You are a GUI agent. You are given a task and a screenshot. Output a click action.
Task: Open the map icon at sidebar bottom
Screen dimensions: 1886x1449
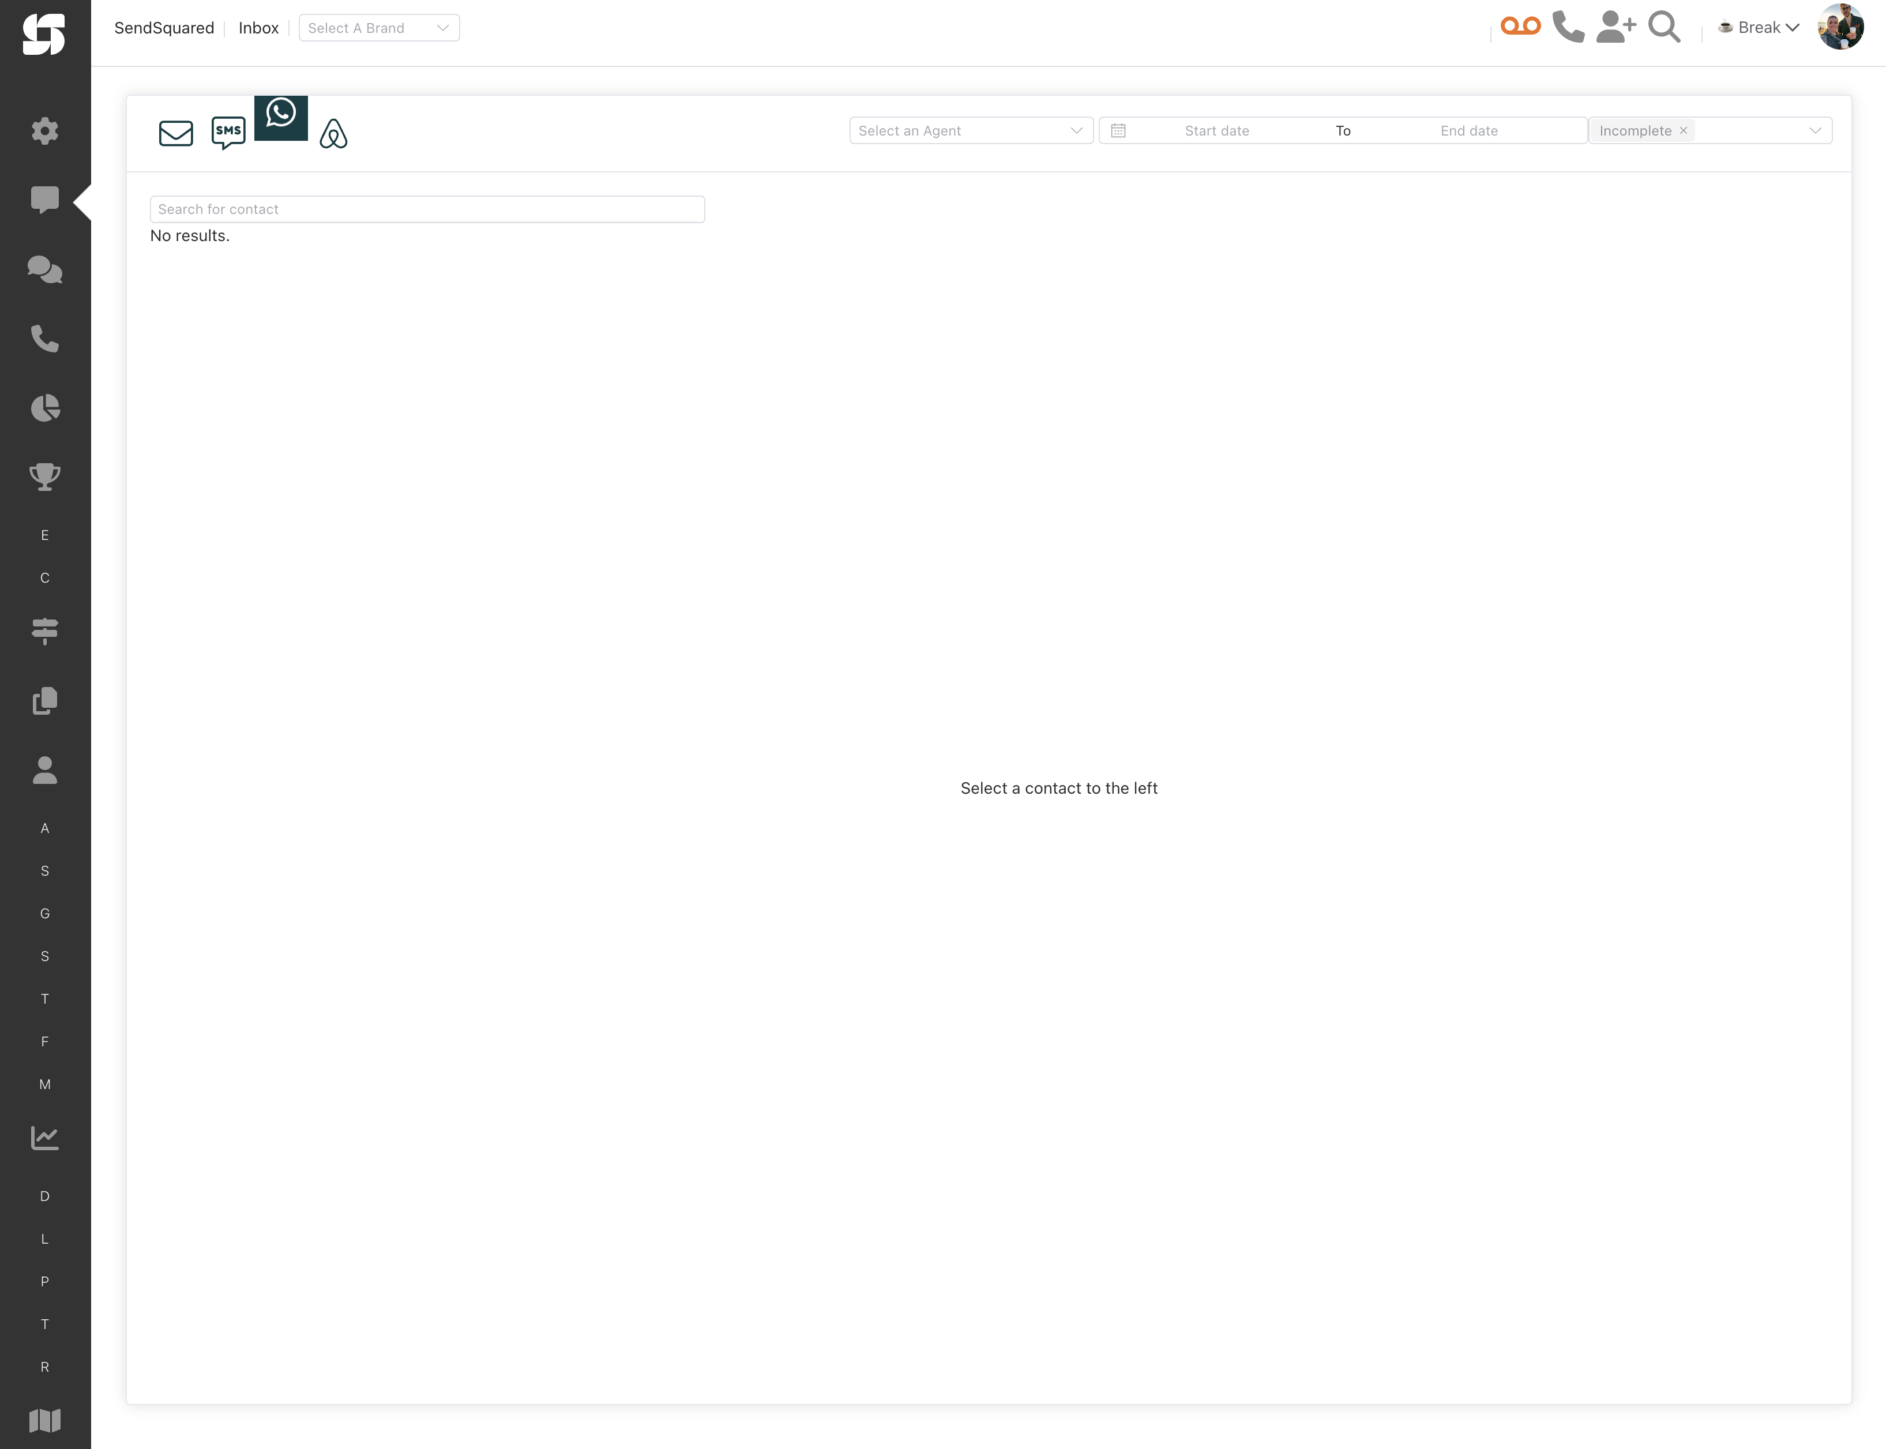click(x=45, y=1421)
